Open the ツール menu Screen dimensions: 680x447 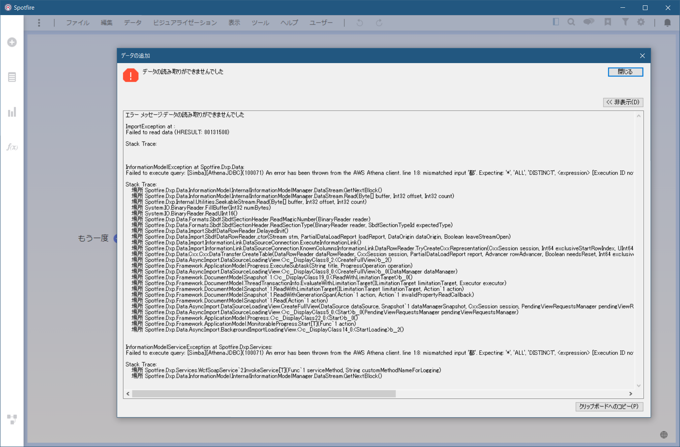point(260,23)
